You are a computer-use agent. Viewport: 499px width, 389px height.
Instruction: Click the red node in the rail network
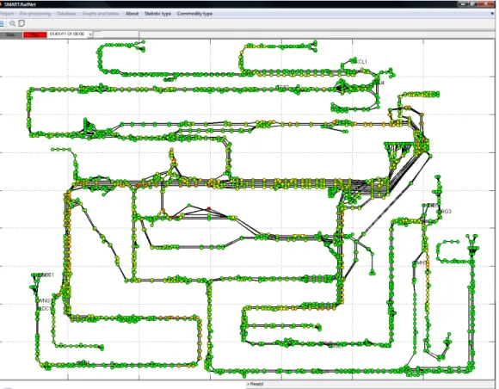[209, 208]
